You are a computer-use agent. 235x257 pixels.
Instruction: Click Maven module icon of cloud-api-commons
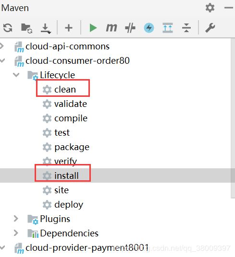click(x=19, y=47)
